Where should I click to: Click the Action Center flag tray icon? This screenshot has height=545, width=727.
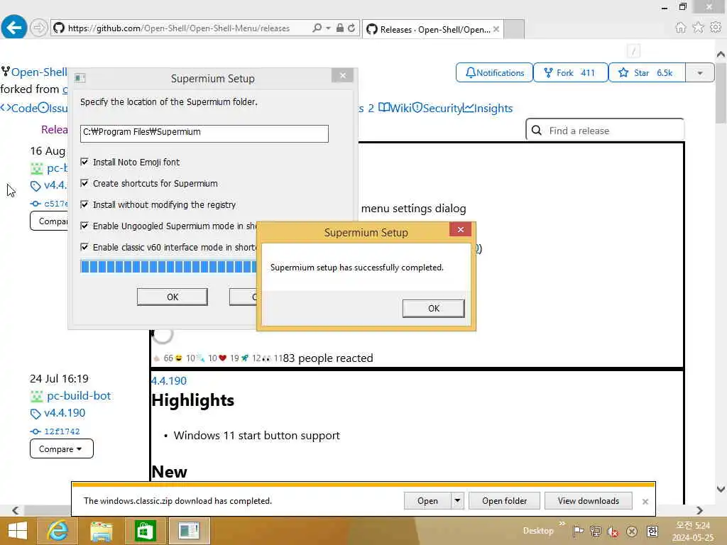578,531
